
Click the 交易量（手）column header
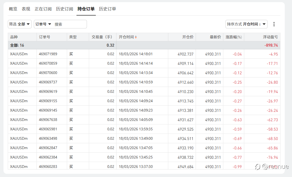[x=102, y=37]
